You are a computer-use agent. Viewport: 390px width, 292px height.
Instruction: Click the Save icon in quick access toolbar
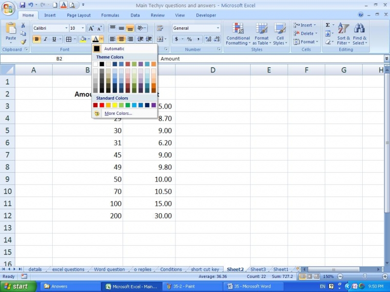(22, 5)
